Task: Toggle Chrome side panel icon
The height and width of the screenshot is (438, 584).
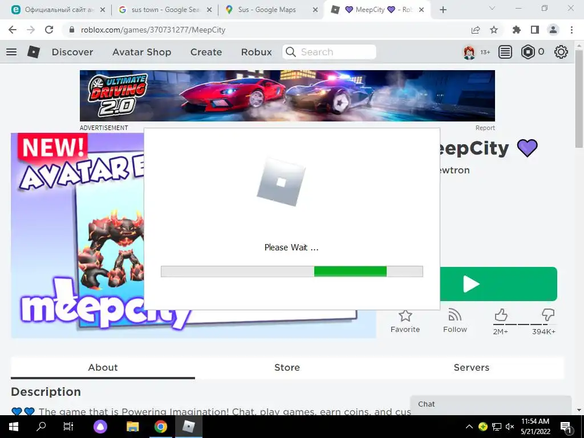Action: tap(535, 30)
